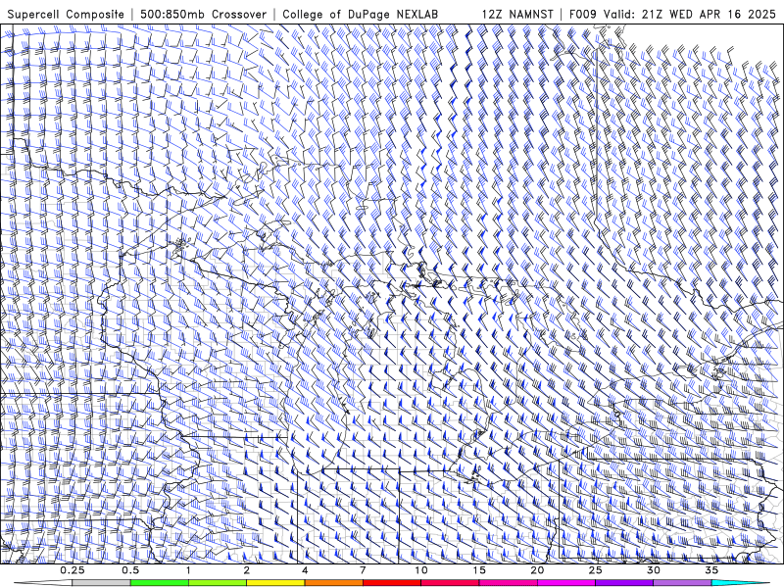Click the color bar label 10
Image resolution: width=784 pixels, height=588 pixels.
click(x=421, y=570)
